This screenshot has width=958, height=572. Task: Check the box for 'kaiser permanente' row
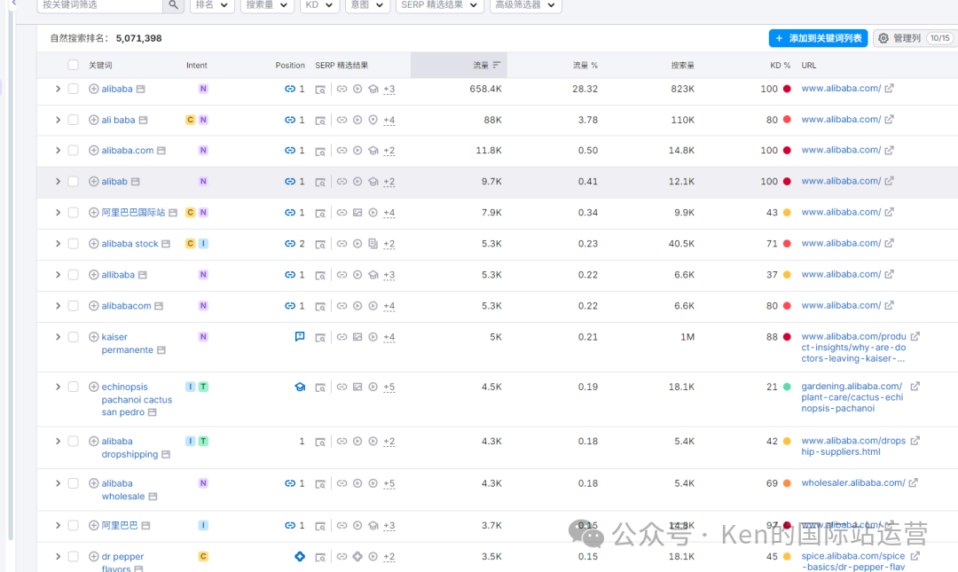74,337
